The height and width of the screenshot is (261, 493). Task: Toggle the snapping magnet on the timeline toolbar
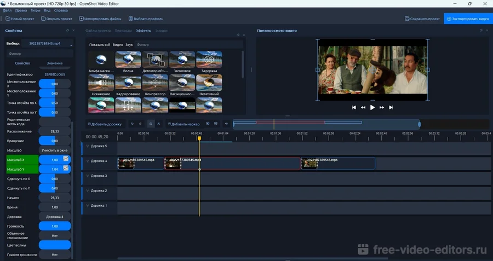click(151, 124)
